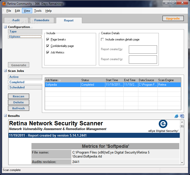Show Completed scan jobs
This screenshot has width=190, height=175.
pos(25,82)
